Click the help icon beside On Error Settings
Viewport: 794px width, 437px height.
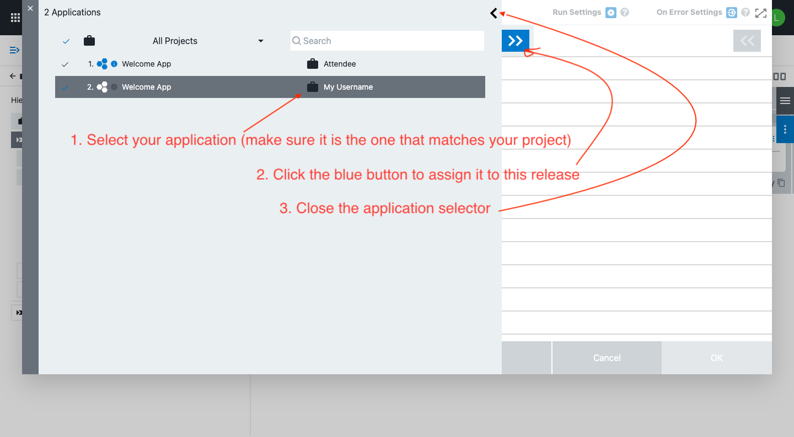tap(745, 12)
